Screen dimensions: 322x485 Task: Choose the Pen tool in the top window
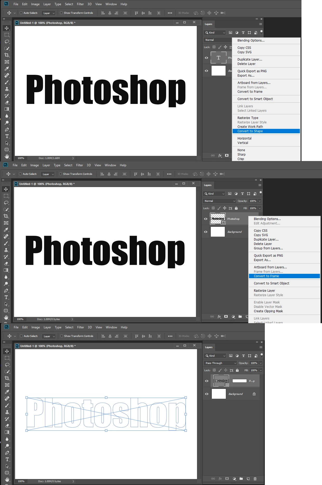(x=7, y=129)
